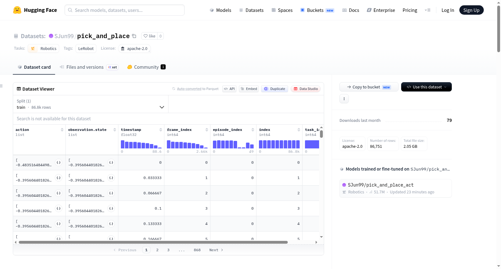
Task: Open Data Studio
Action: click(x=306, y=89)
